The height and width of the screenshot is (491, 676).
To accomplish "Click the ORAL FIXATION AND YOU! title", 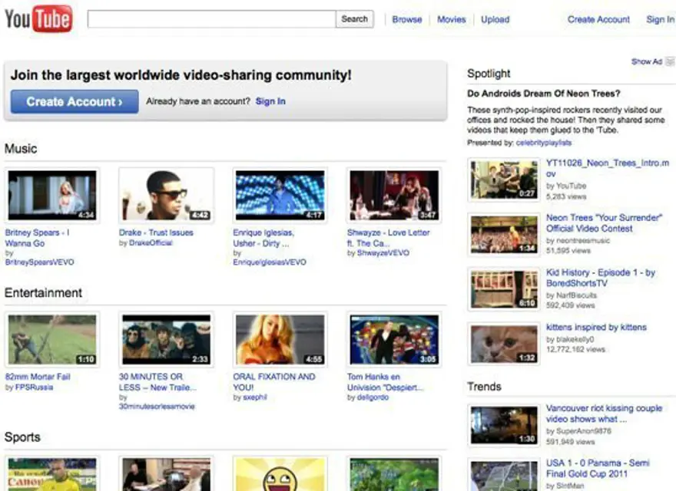I will [x=274, y=381].
